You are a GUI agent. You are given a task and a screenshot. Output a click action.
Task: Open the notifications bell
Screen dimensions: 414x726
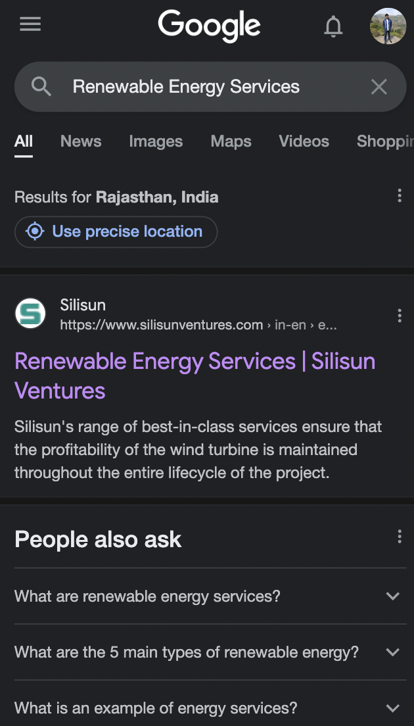[333, 26]
